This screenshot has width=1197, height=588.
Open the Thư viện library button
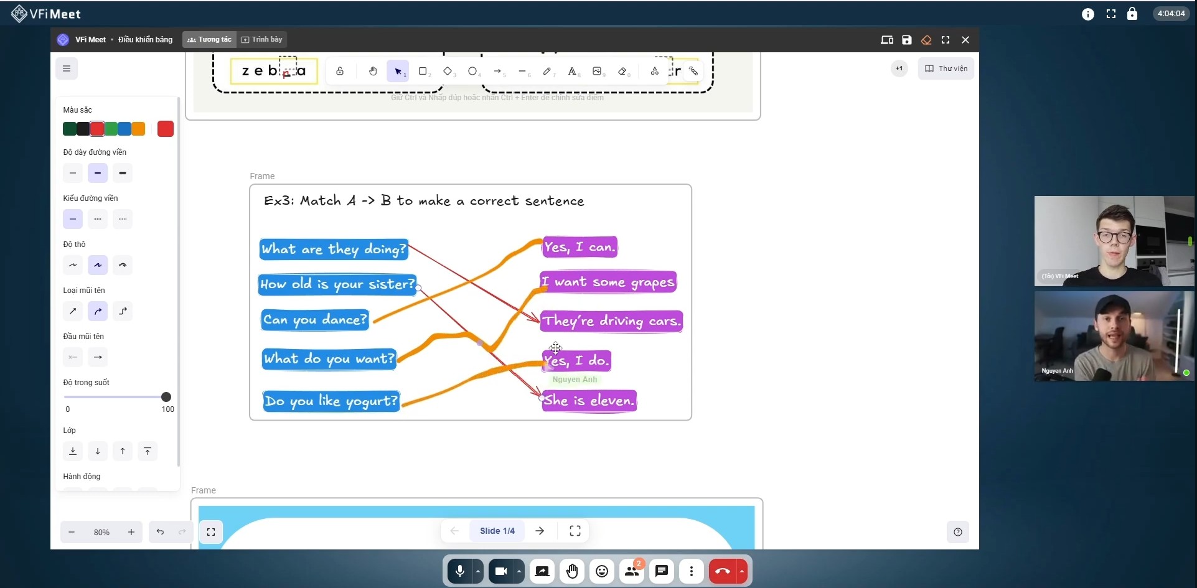946,68
